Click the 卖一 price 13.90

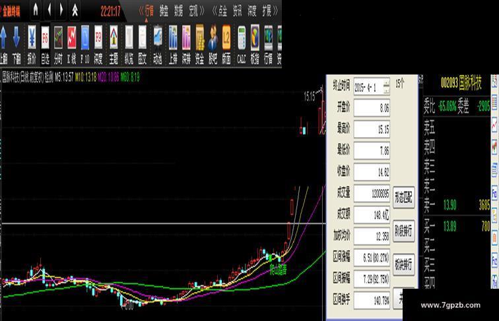tap(449, 205)
